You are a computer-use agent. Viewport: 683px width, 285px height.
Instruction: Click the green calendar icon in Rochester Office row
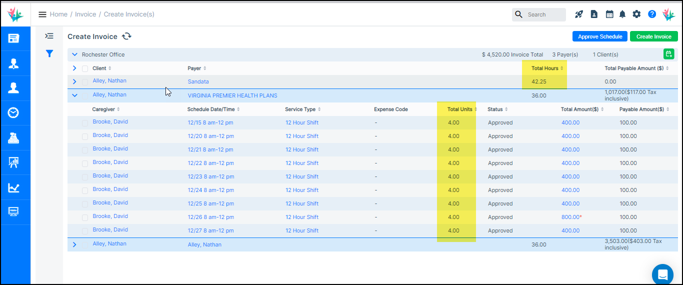pyautogui.click(x=668, y=54)
